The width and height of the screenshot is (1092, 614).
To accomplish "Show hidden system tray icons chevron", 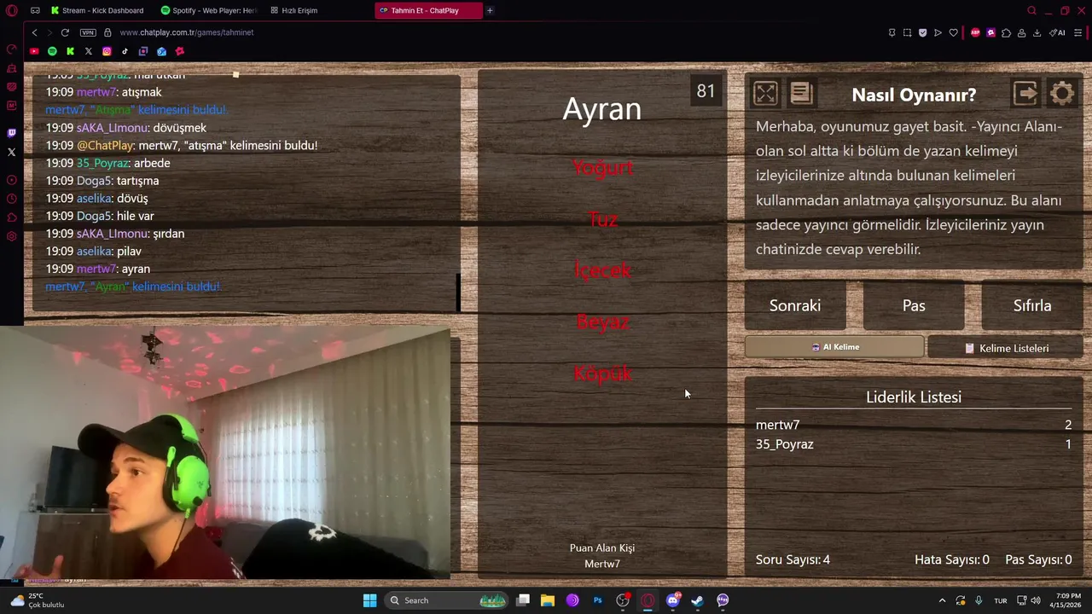I will pos(942,600).
